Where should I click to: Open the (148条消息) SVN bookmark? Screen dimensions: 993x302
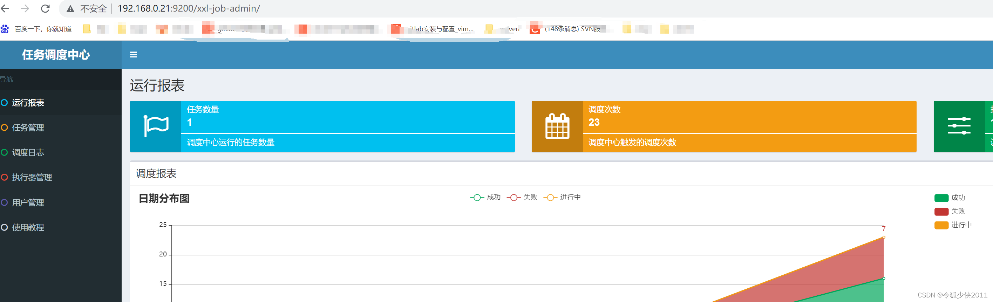click(565, 29)
